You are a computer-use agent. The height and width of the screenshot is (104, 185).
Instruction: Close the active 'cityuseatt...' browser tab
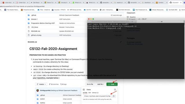181,3
